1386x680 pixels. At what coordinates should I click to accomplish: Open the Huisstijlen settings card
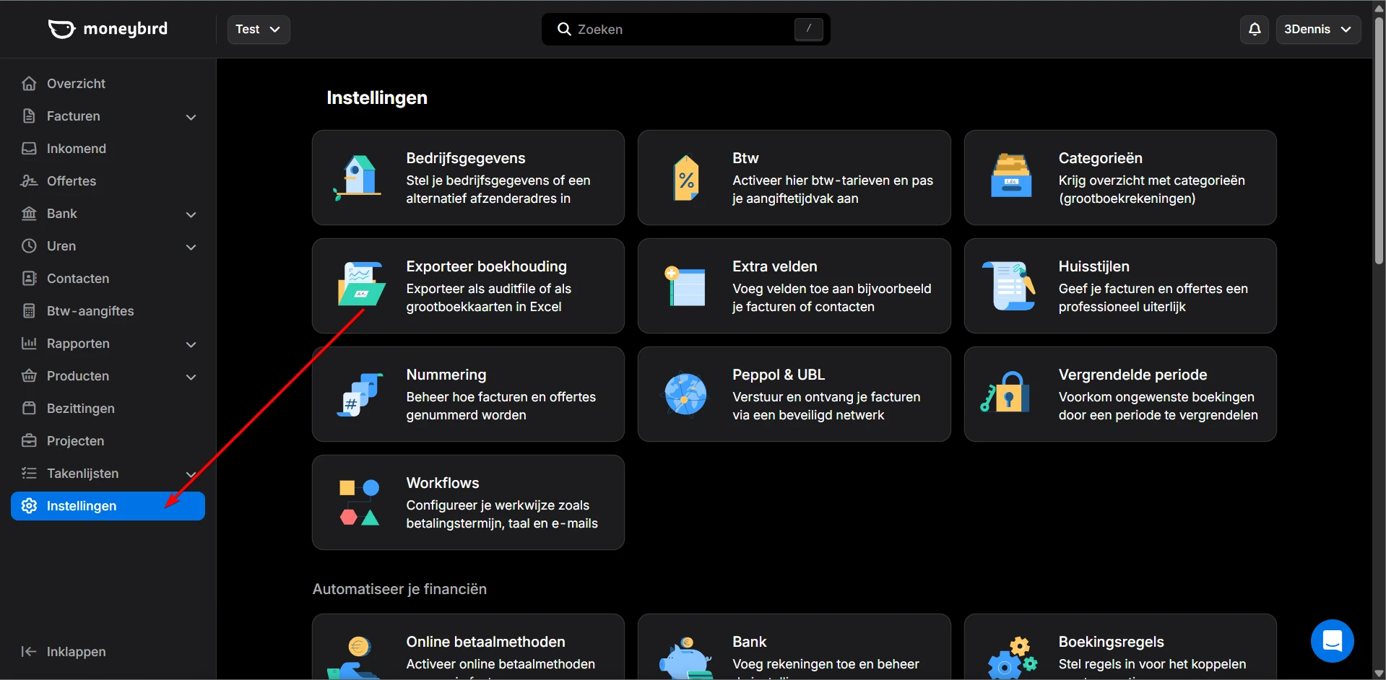pyautogui.click(x=1119, y=286)
